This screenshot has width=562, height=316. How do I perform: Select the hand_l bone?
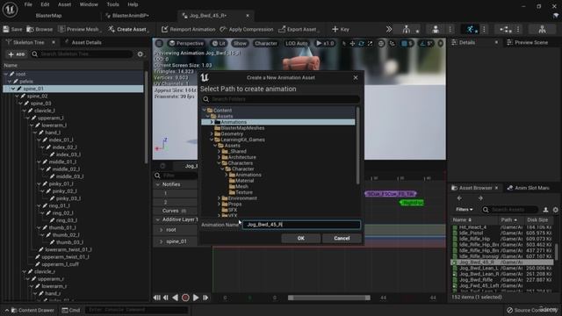[x=53, y=133]
